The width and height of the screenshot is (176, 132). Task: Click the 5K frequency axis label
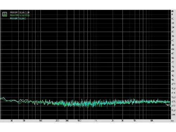click(x=135, y=121)
